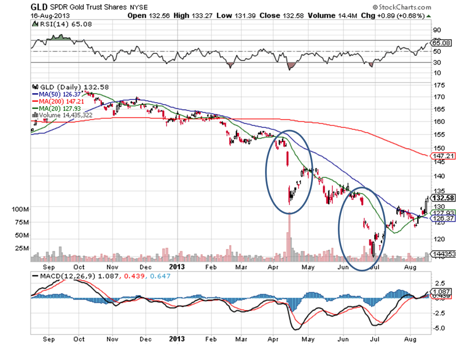This screenshot has width=456, height=345.
Task: Click the red MA(200) legend line swatch
Action: point(35,101)
